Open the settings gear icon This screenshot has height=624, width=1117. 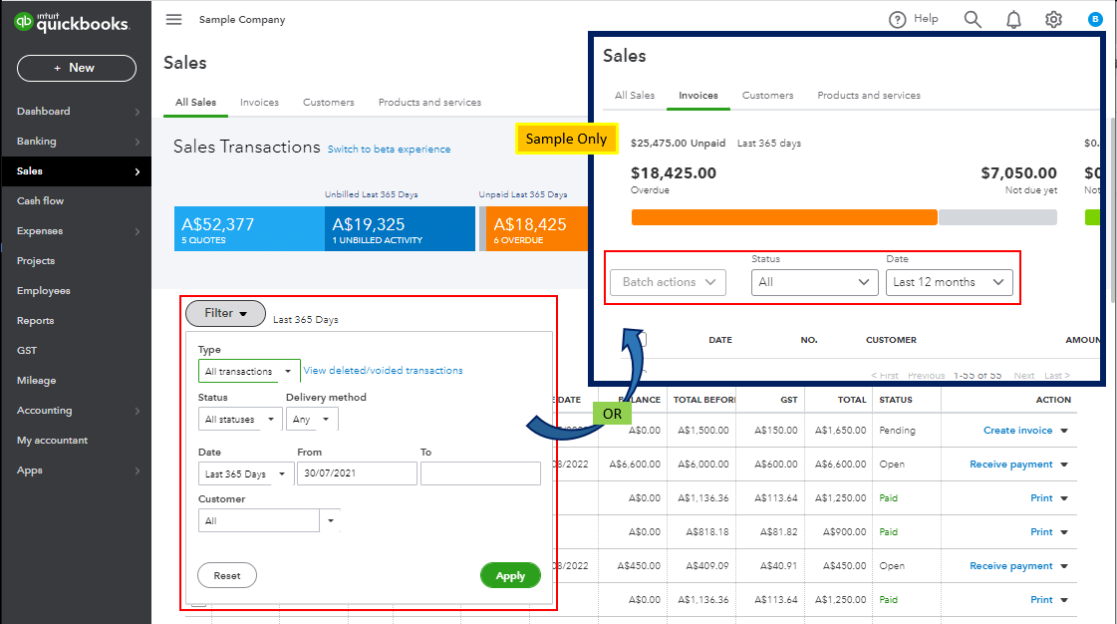pos(1053,19)
